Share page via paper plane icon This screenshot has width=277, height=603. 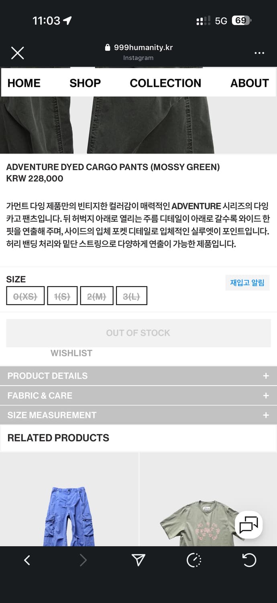pos(138,560)
